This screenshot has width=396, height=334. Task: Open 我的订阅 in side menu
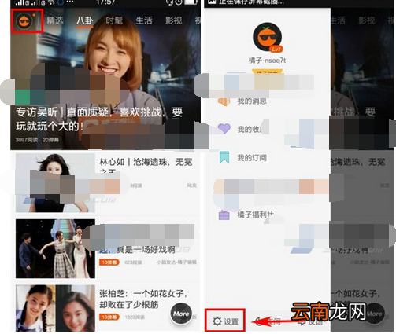coord(252,158)
